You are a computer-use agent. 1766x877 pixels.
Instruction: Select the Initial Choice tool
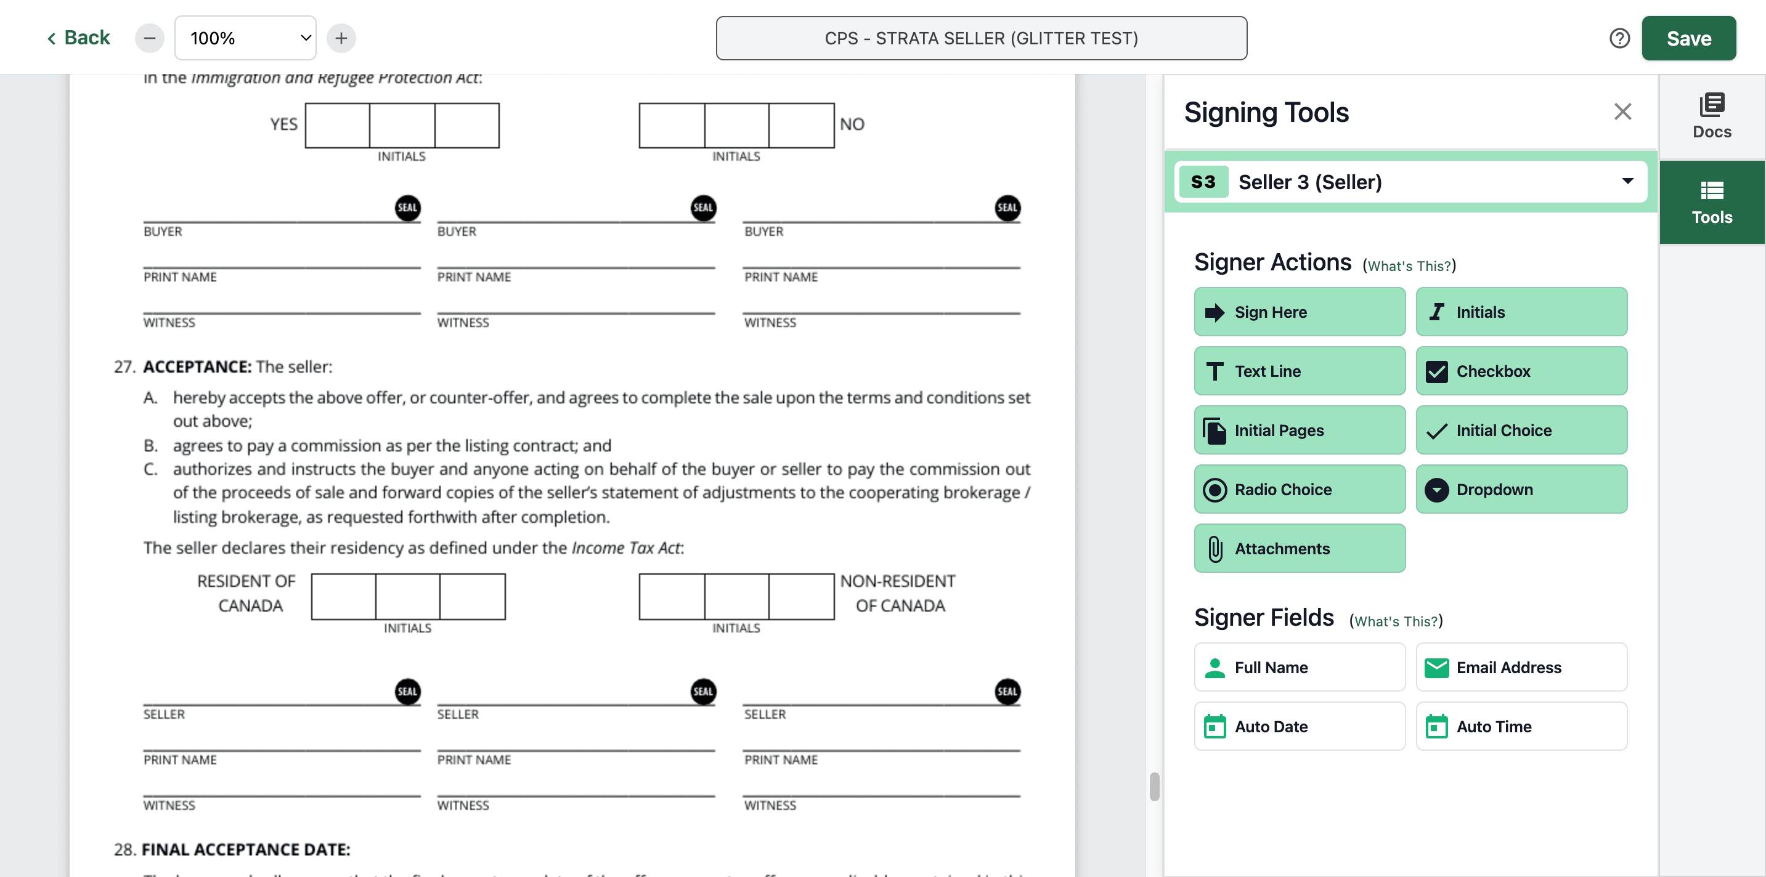tap(1521, 430)
